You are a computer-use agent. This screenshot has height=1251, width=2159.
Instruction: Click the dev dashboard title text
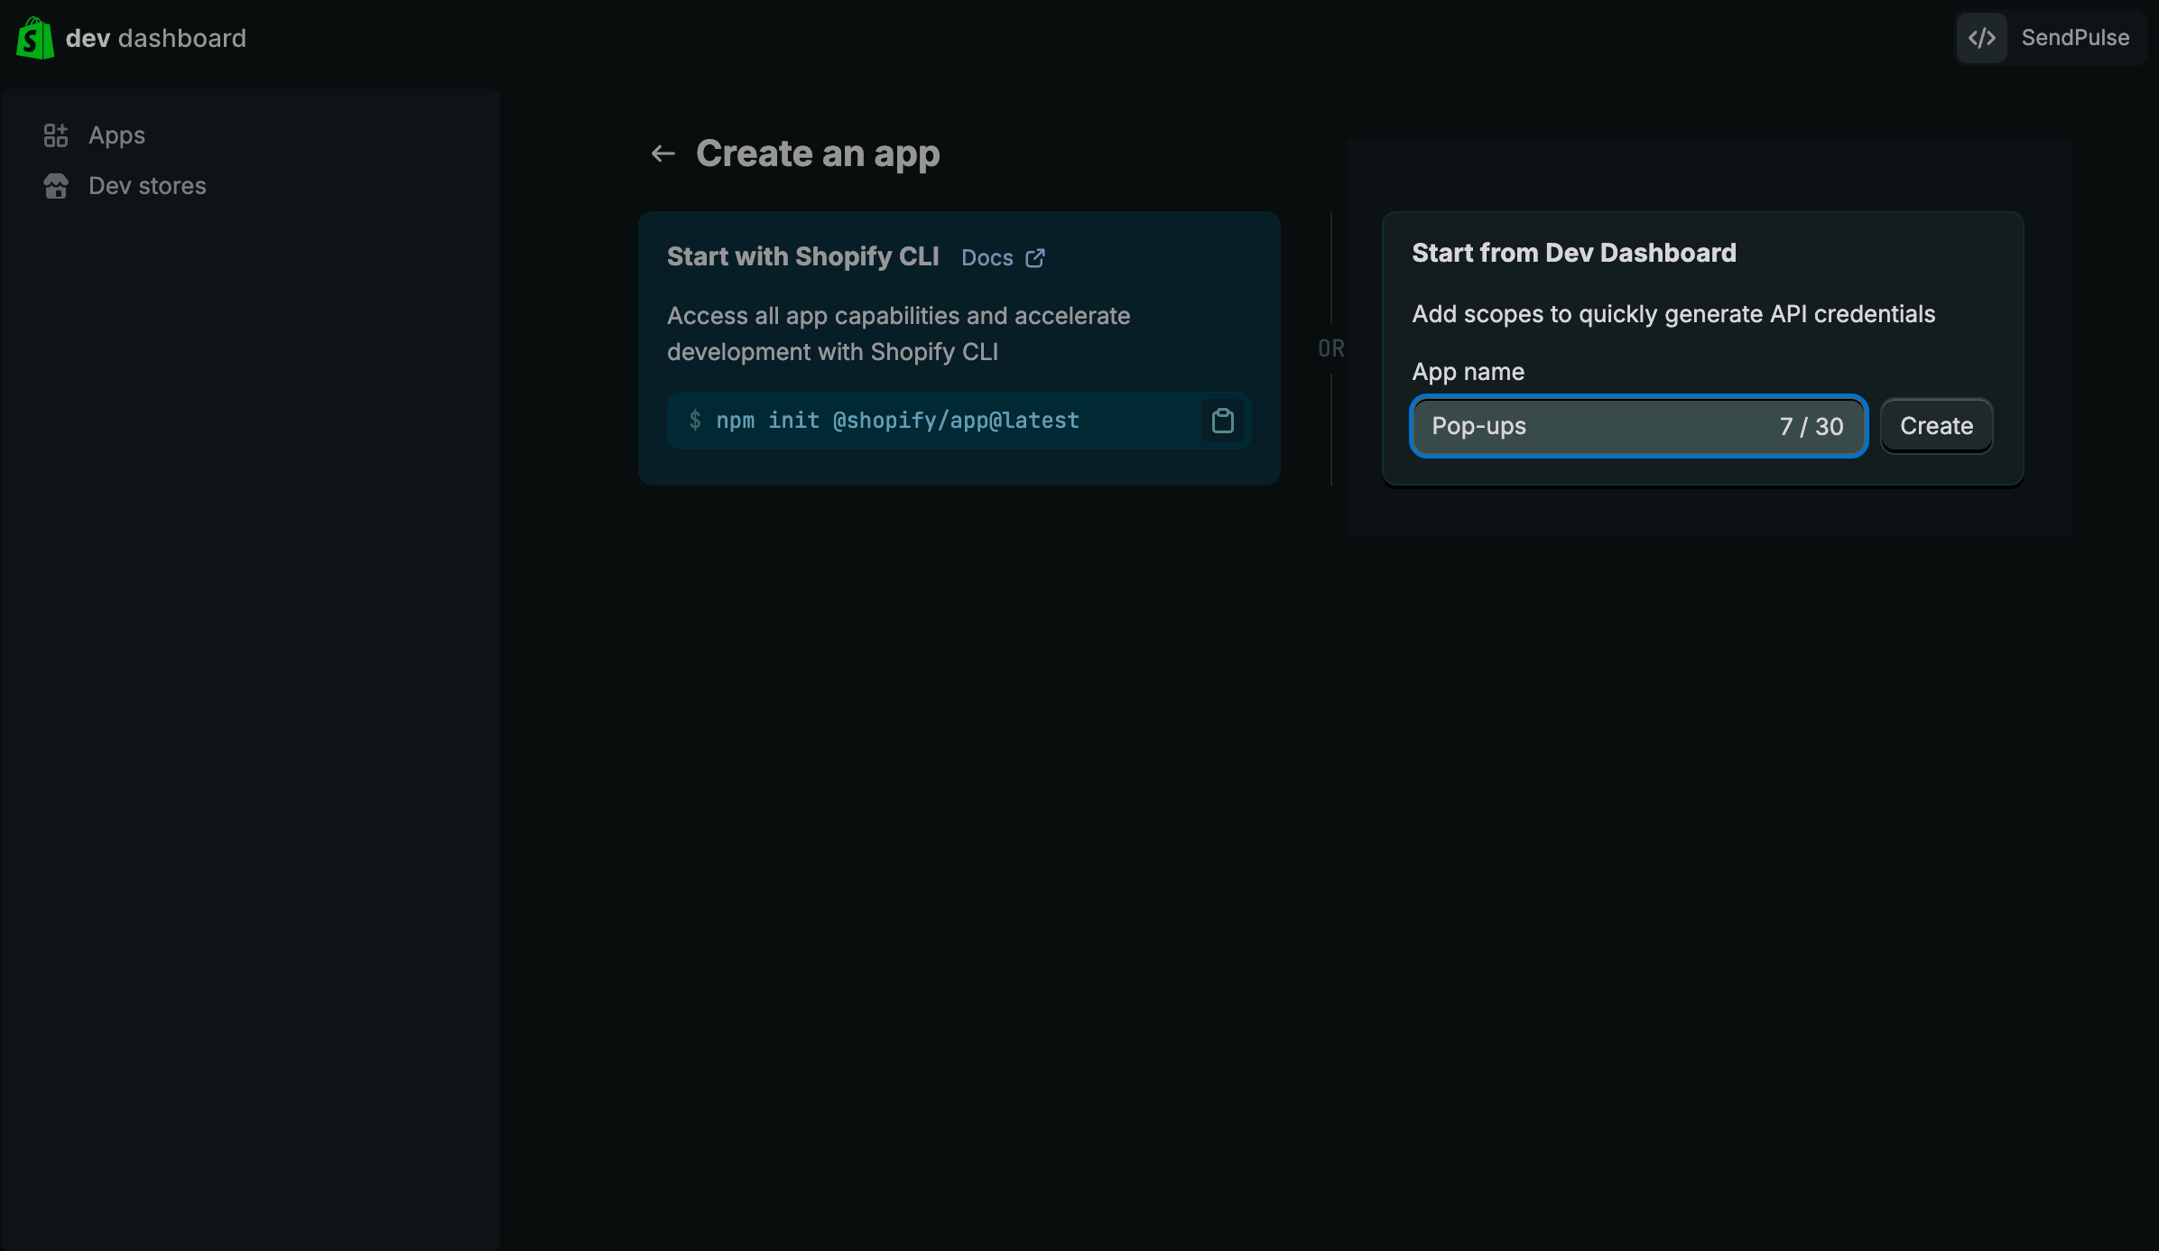click(155, 38)
